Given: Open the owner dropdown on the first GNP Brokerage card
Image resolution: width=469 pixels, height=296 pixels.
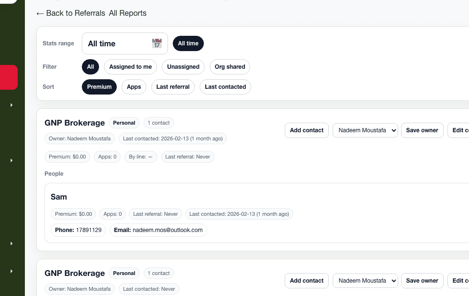Looking at the screenshot, I should pyautogui.click(x=365, y=130).
